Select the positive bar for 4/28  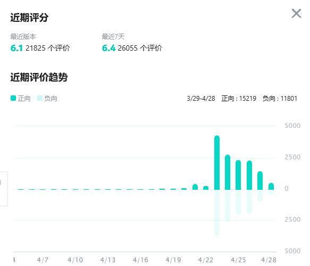pyautogui.click(x=271, y=187)
